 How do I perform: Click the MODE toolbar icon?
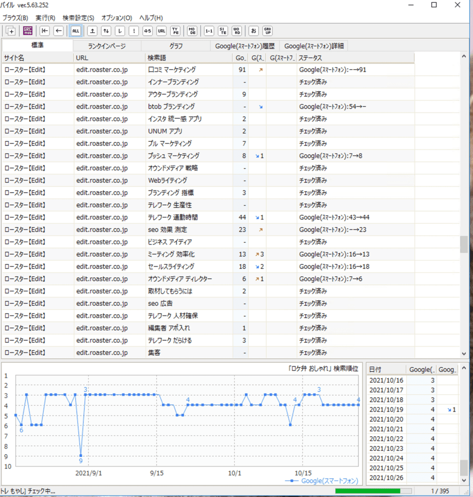click(192, 31)
